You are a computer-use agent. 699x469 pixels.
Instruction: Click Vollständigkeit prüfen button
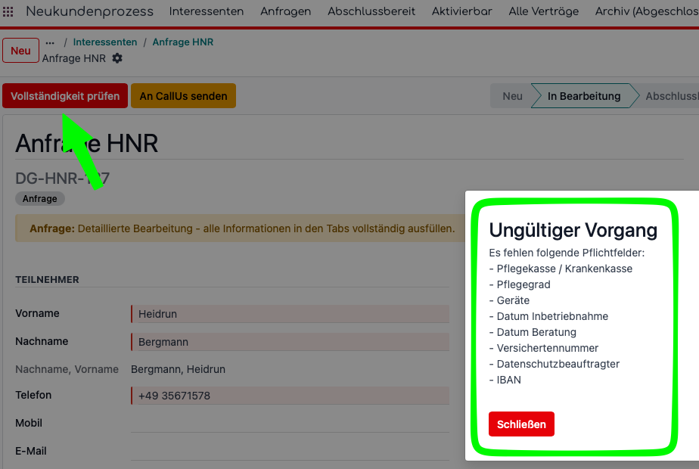click(x=65, y=96)
